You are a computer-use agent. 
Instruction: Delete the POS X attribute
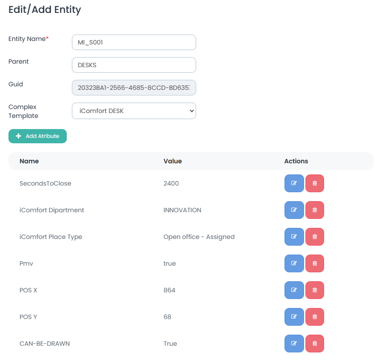click(315, 290)
